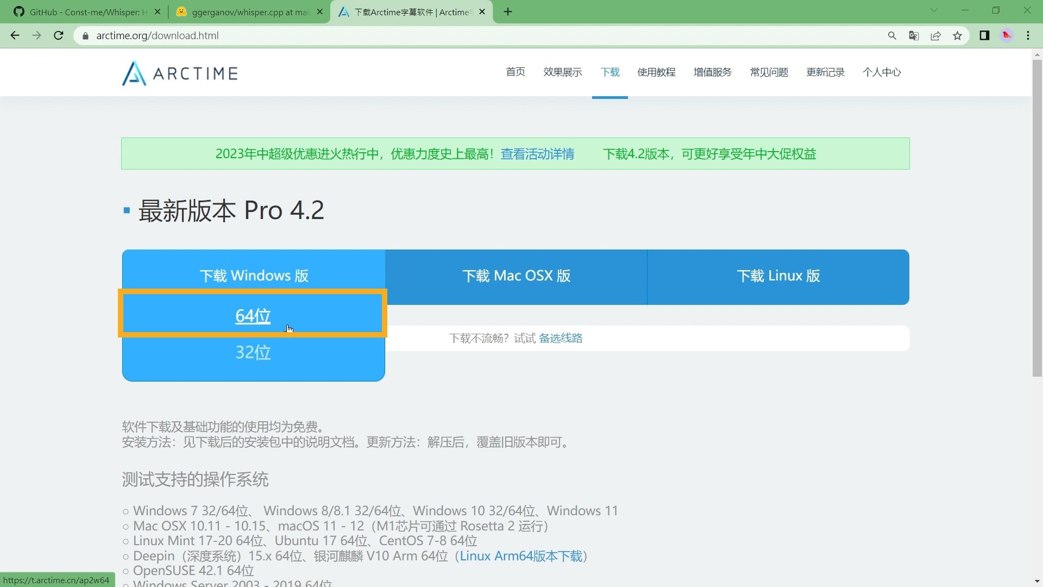Open a new tab with plus button
This screenshot has height=587, width=1043.
(x=508, y=11)
